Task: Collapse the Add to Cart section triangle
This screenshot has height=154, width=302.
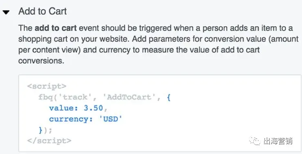Action: [x=6, y=13]
